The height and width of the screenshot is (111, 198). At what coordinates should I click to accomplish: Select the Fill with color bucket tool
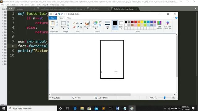(78, 23)
